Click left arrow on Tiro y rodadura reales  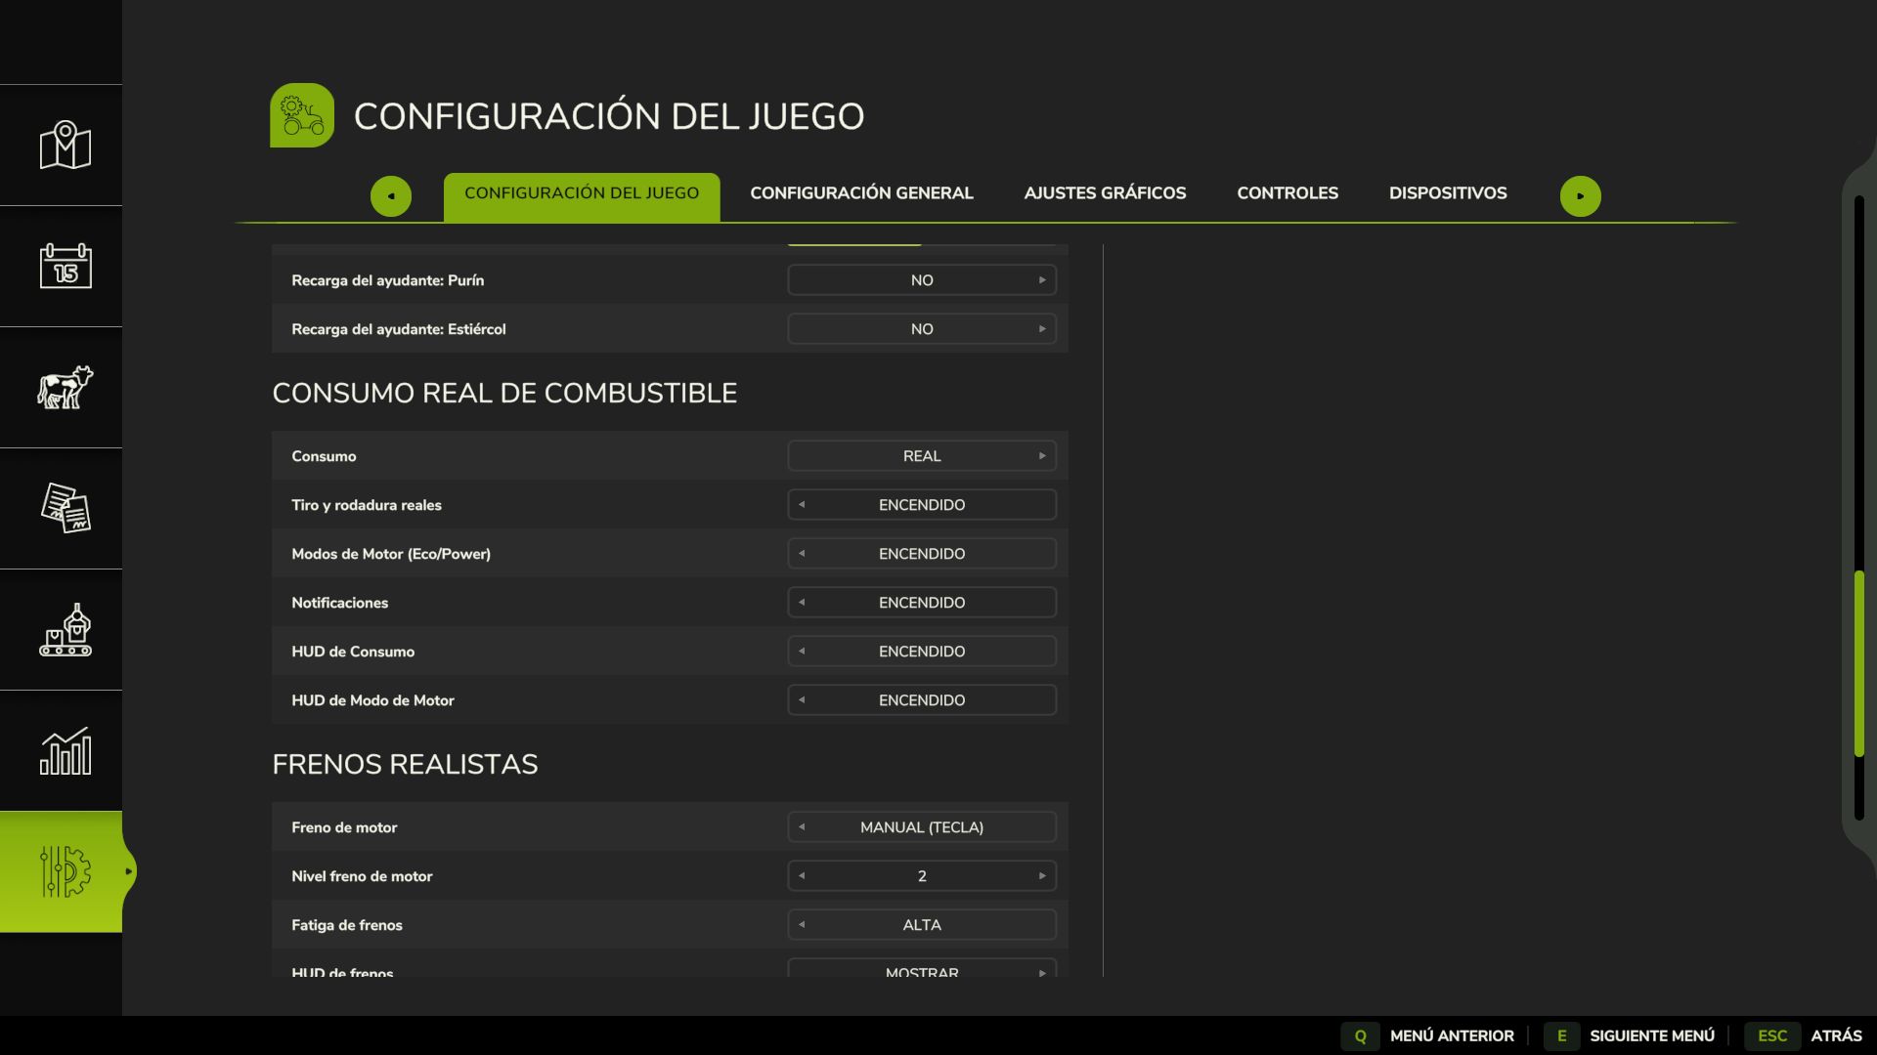[x=802, y=505]
